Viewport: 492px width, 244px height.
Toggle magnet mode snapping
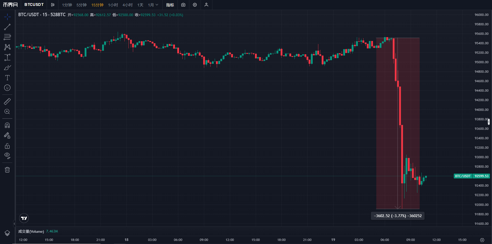click(x=7, y=125)
